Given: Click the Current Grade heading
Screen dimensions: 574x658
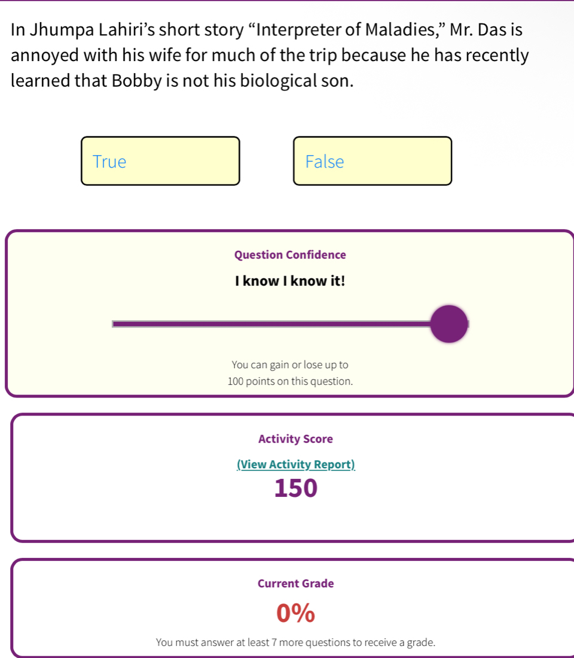Looking at the screenshot, I should (295, 583).
